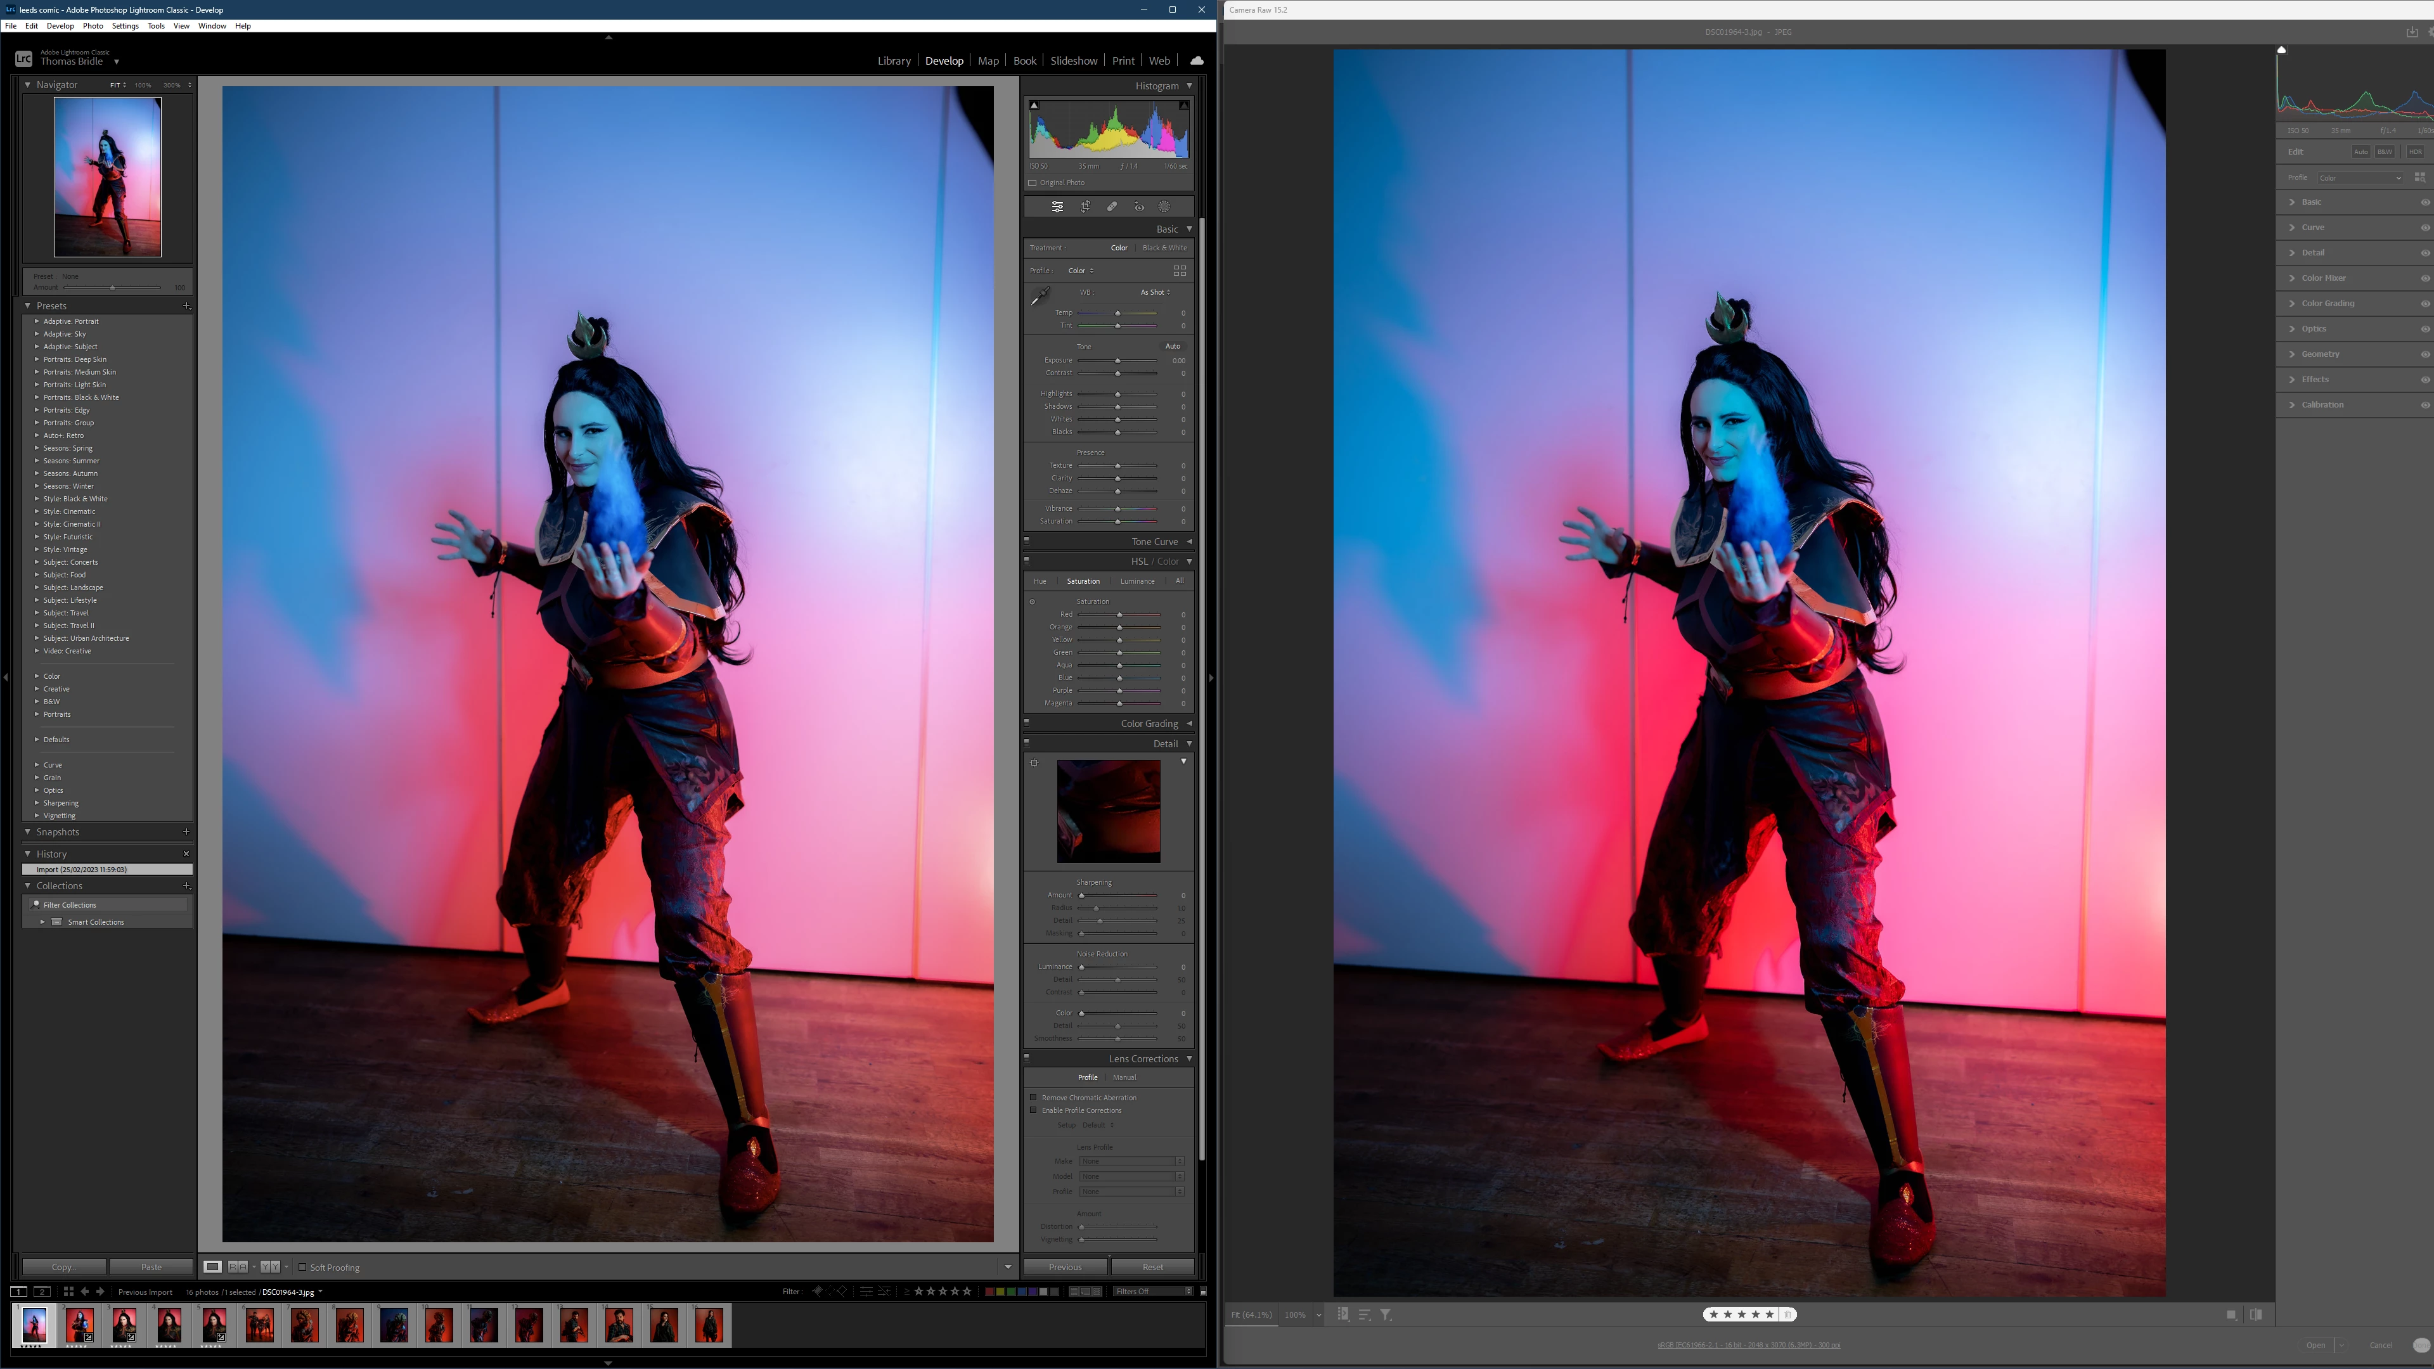2434x1369 pixels.
Task: Pick the White Balance eyedropper
Action: (1040, 297)
